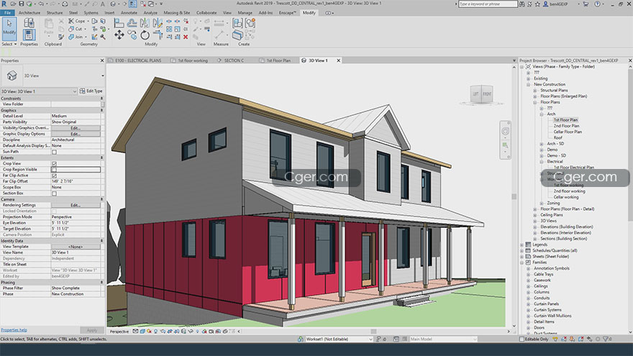Open the File menu tab
This screenshot has height=356, width=633.
click(x=8, y=13)
